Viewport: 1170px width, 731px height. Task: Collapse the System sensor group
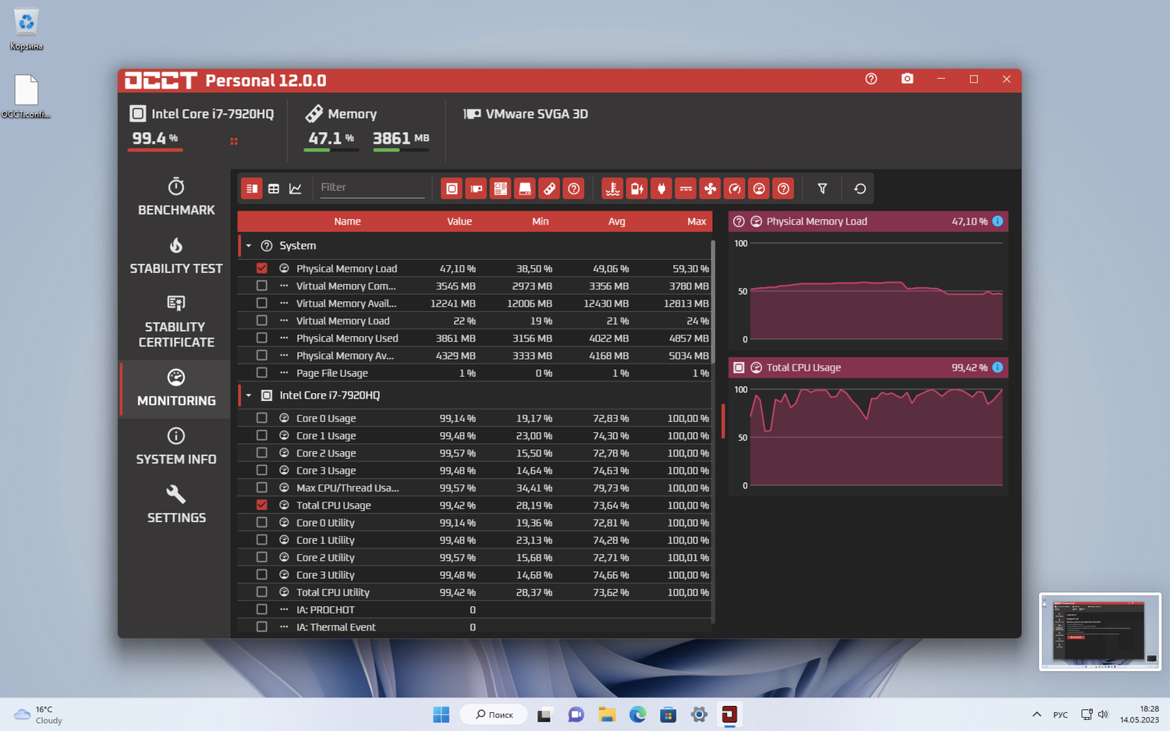point(249,246)
